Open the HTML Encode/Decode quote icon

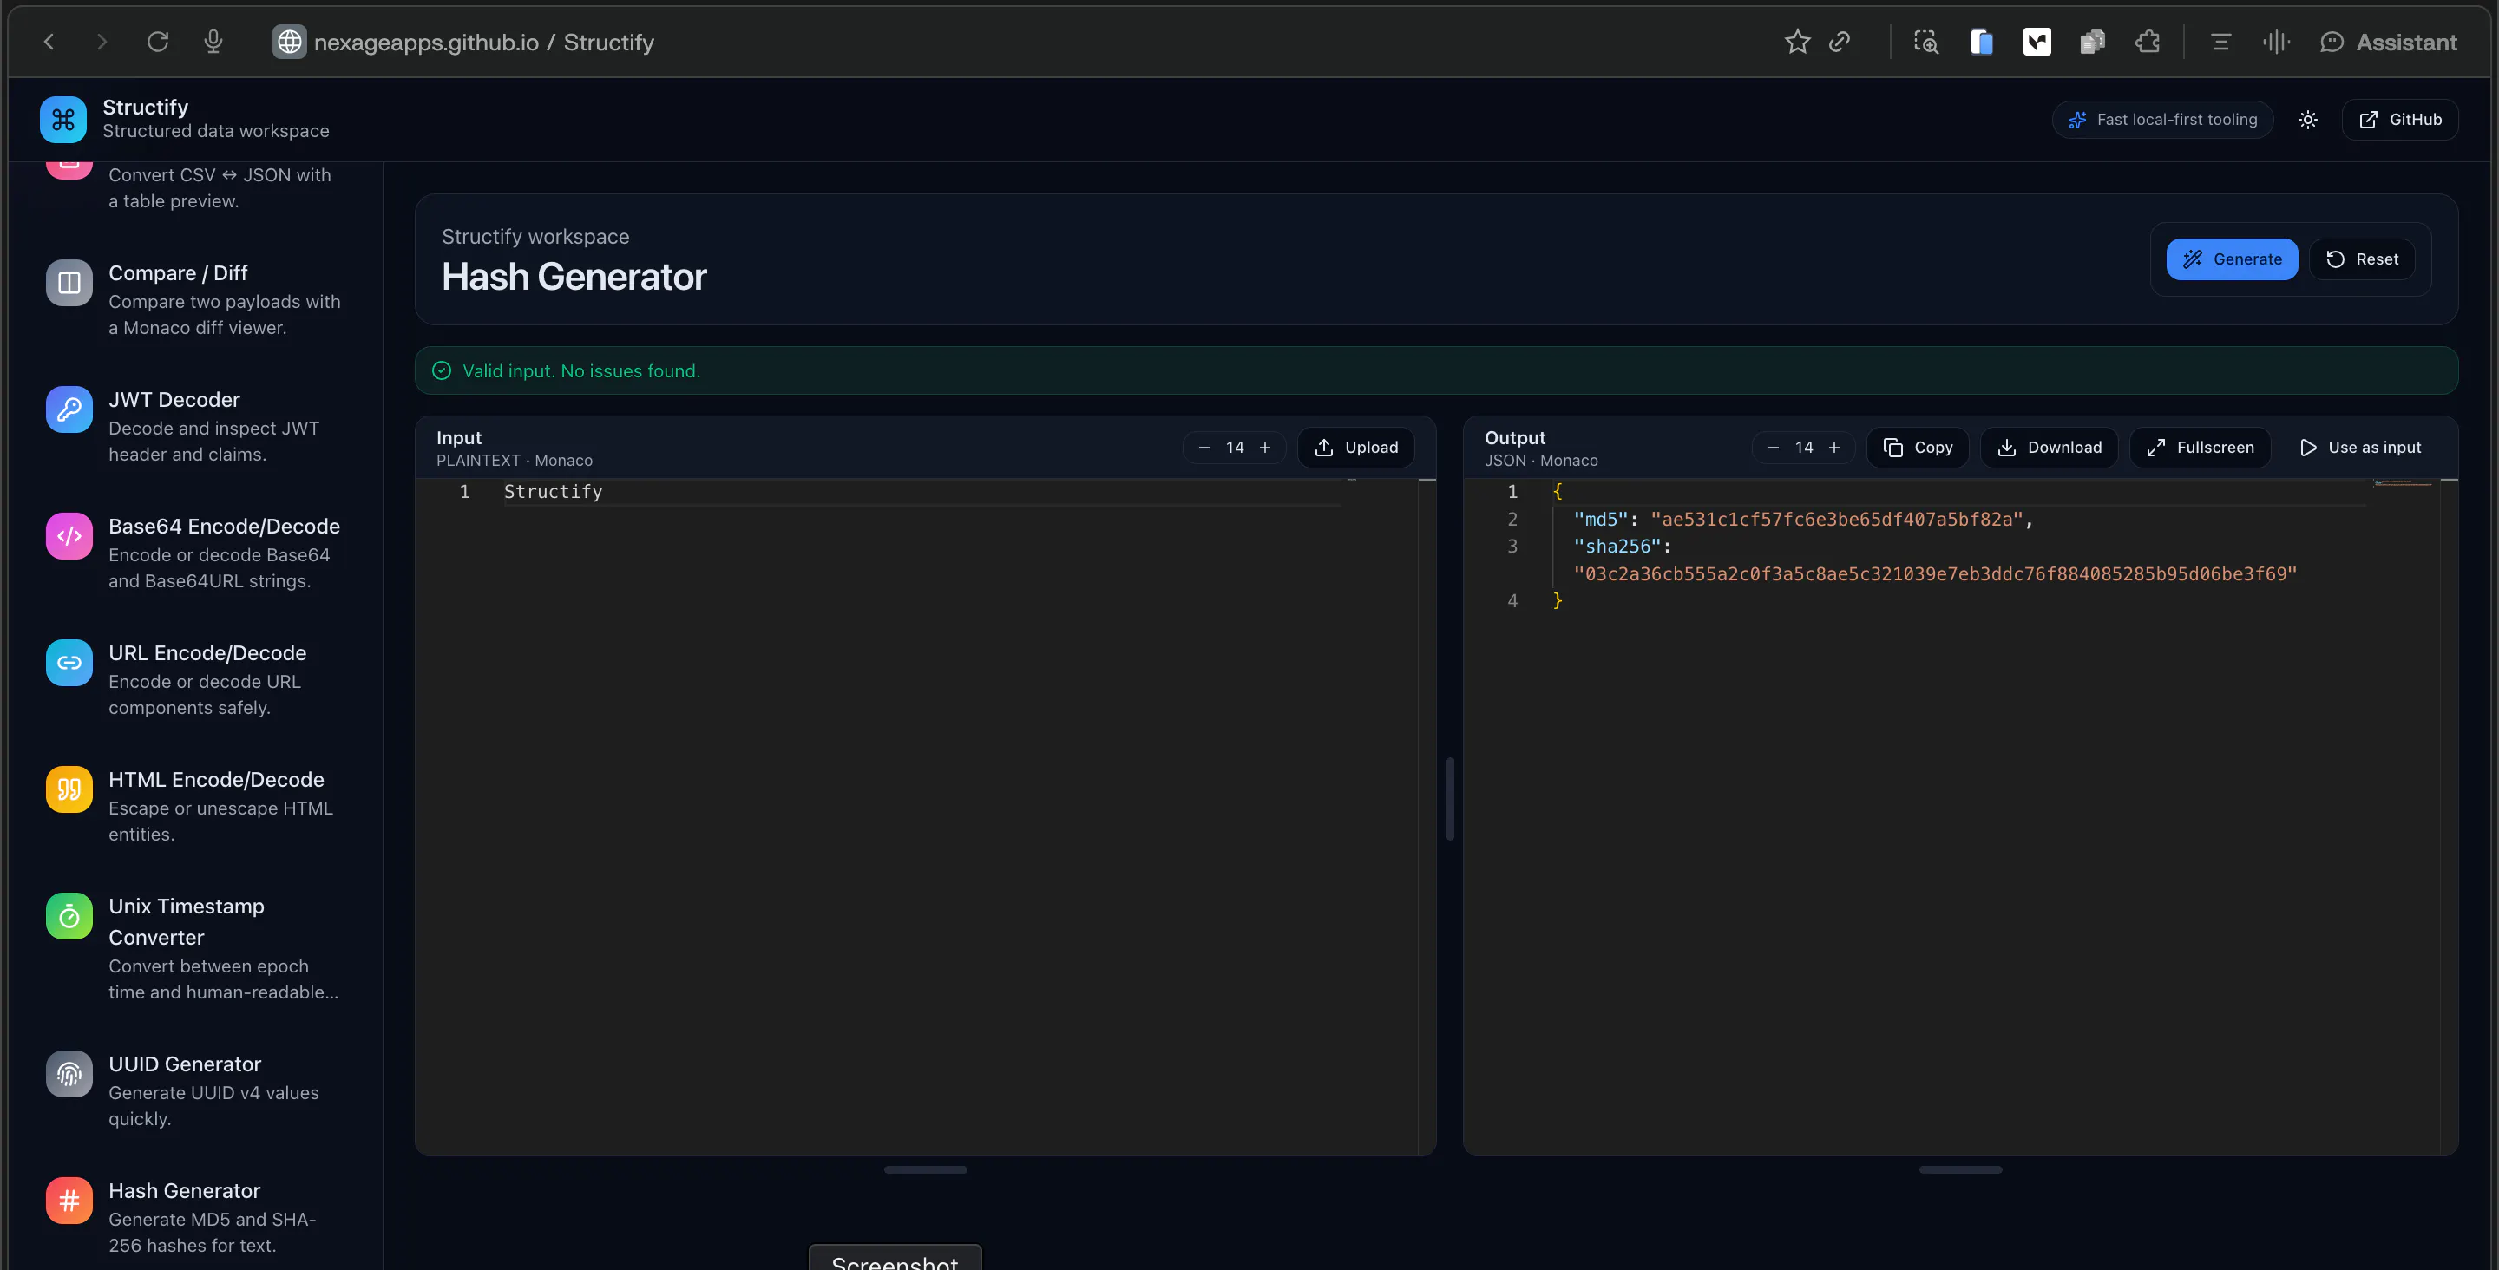click(69, 789)
